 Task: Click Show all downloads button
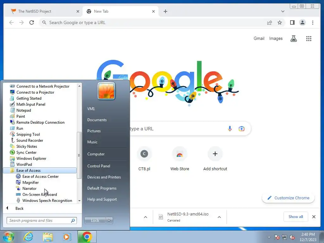click(x=296, y=216)
